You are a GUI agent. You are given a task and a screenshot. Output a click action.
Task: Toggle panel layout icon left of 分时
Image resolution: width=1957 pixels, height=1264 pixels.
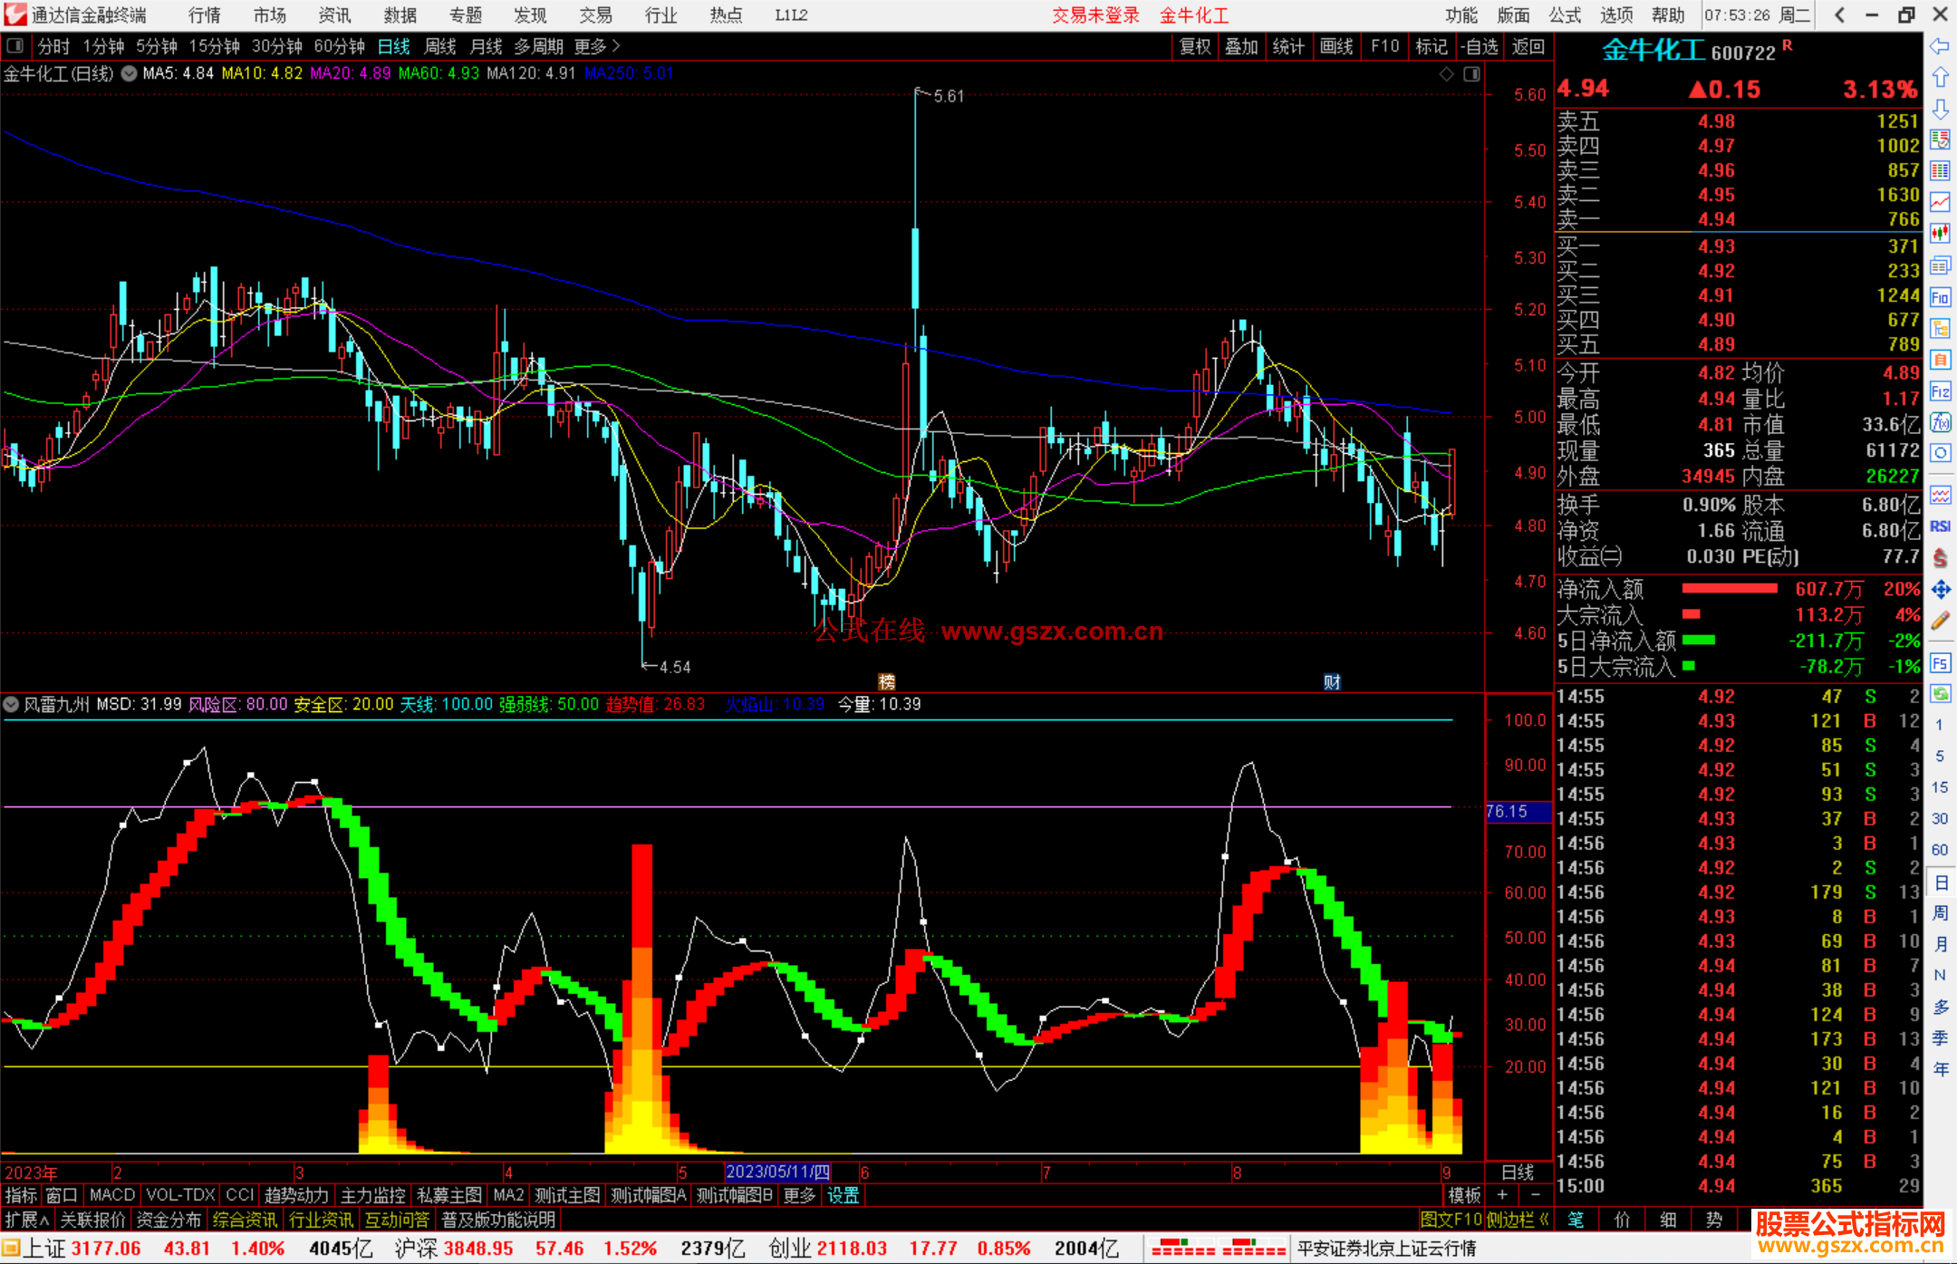point(15,46)
